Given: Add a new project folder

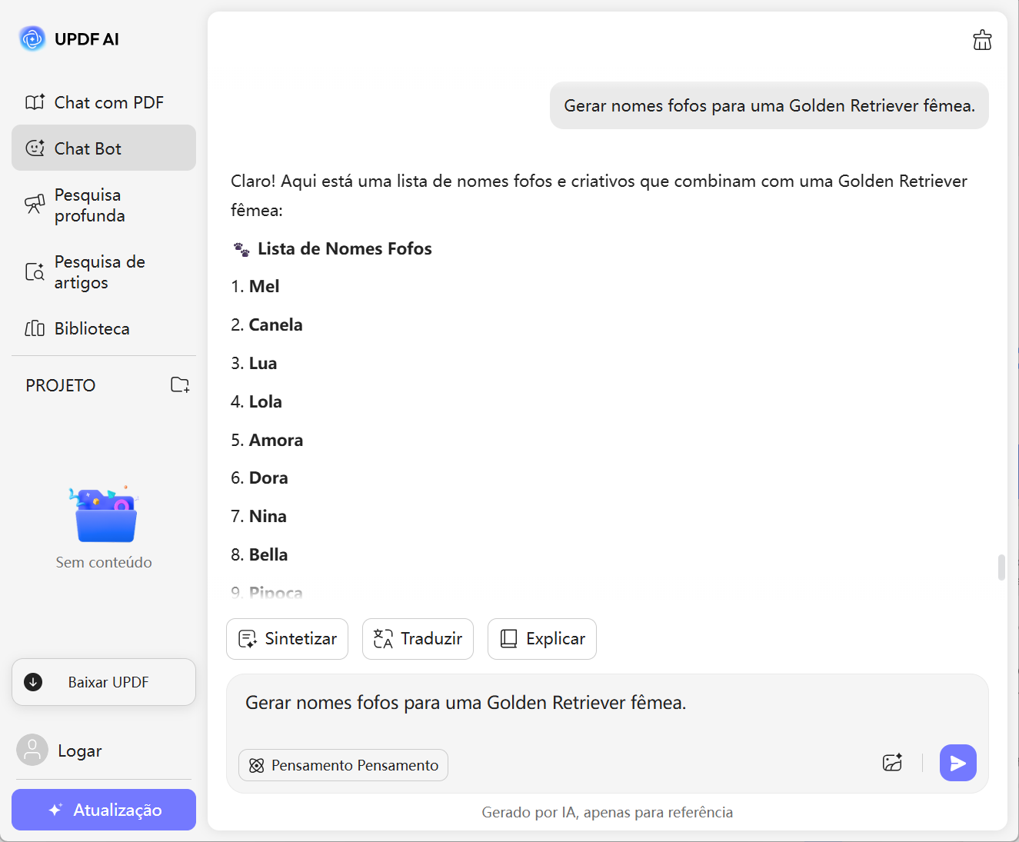Looking at the screenshot, I should coord(180,385).
